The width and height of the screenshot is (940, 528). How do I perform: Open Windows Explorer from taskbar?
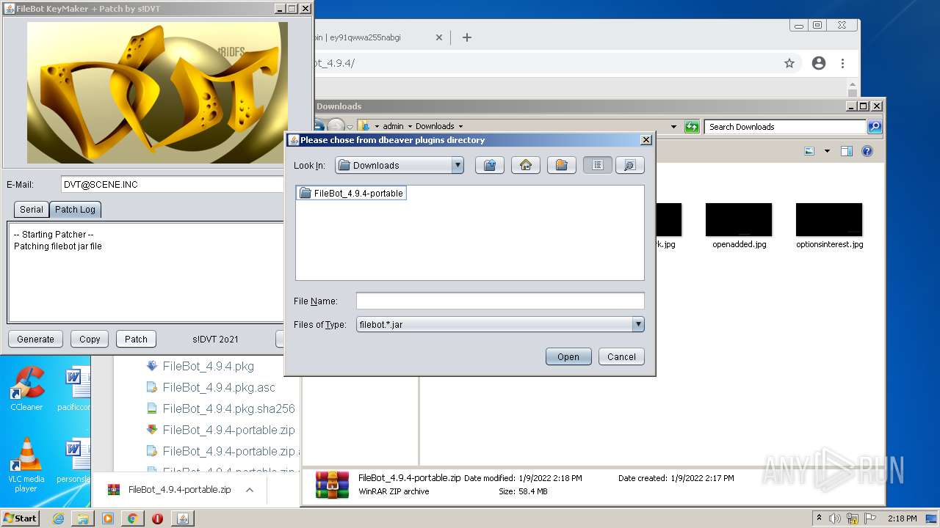(x=83, y=518)
